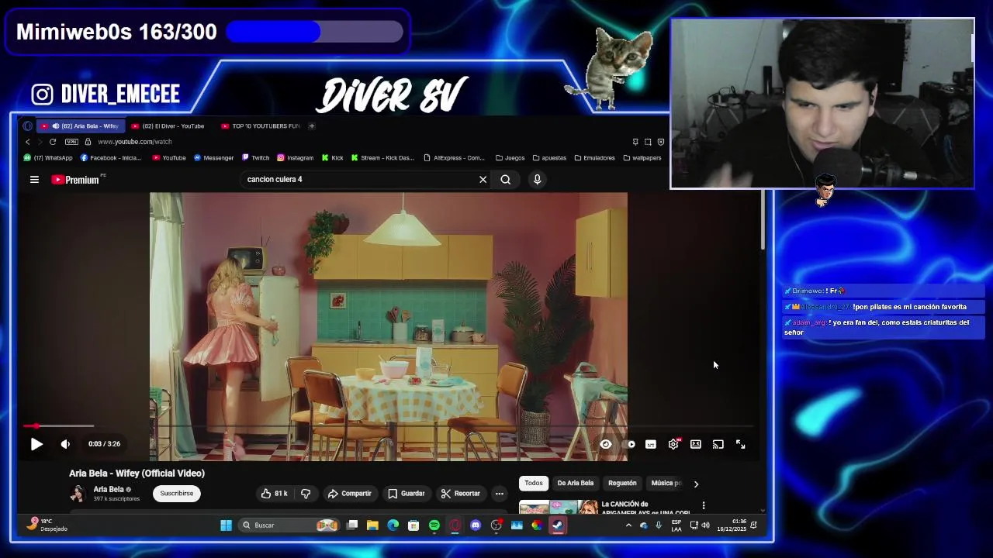Open AliExpress bookmark
This screenshot has height=558, width=993.
click(455, 158)
